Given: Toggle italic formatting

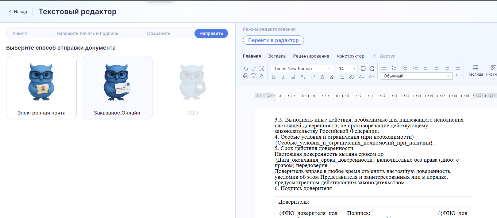Looking at the screenshot, I should pos(283,77).
